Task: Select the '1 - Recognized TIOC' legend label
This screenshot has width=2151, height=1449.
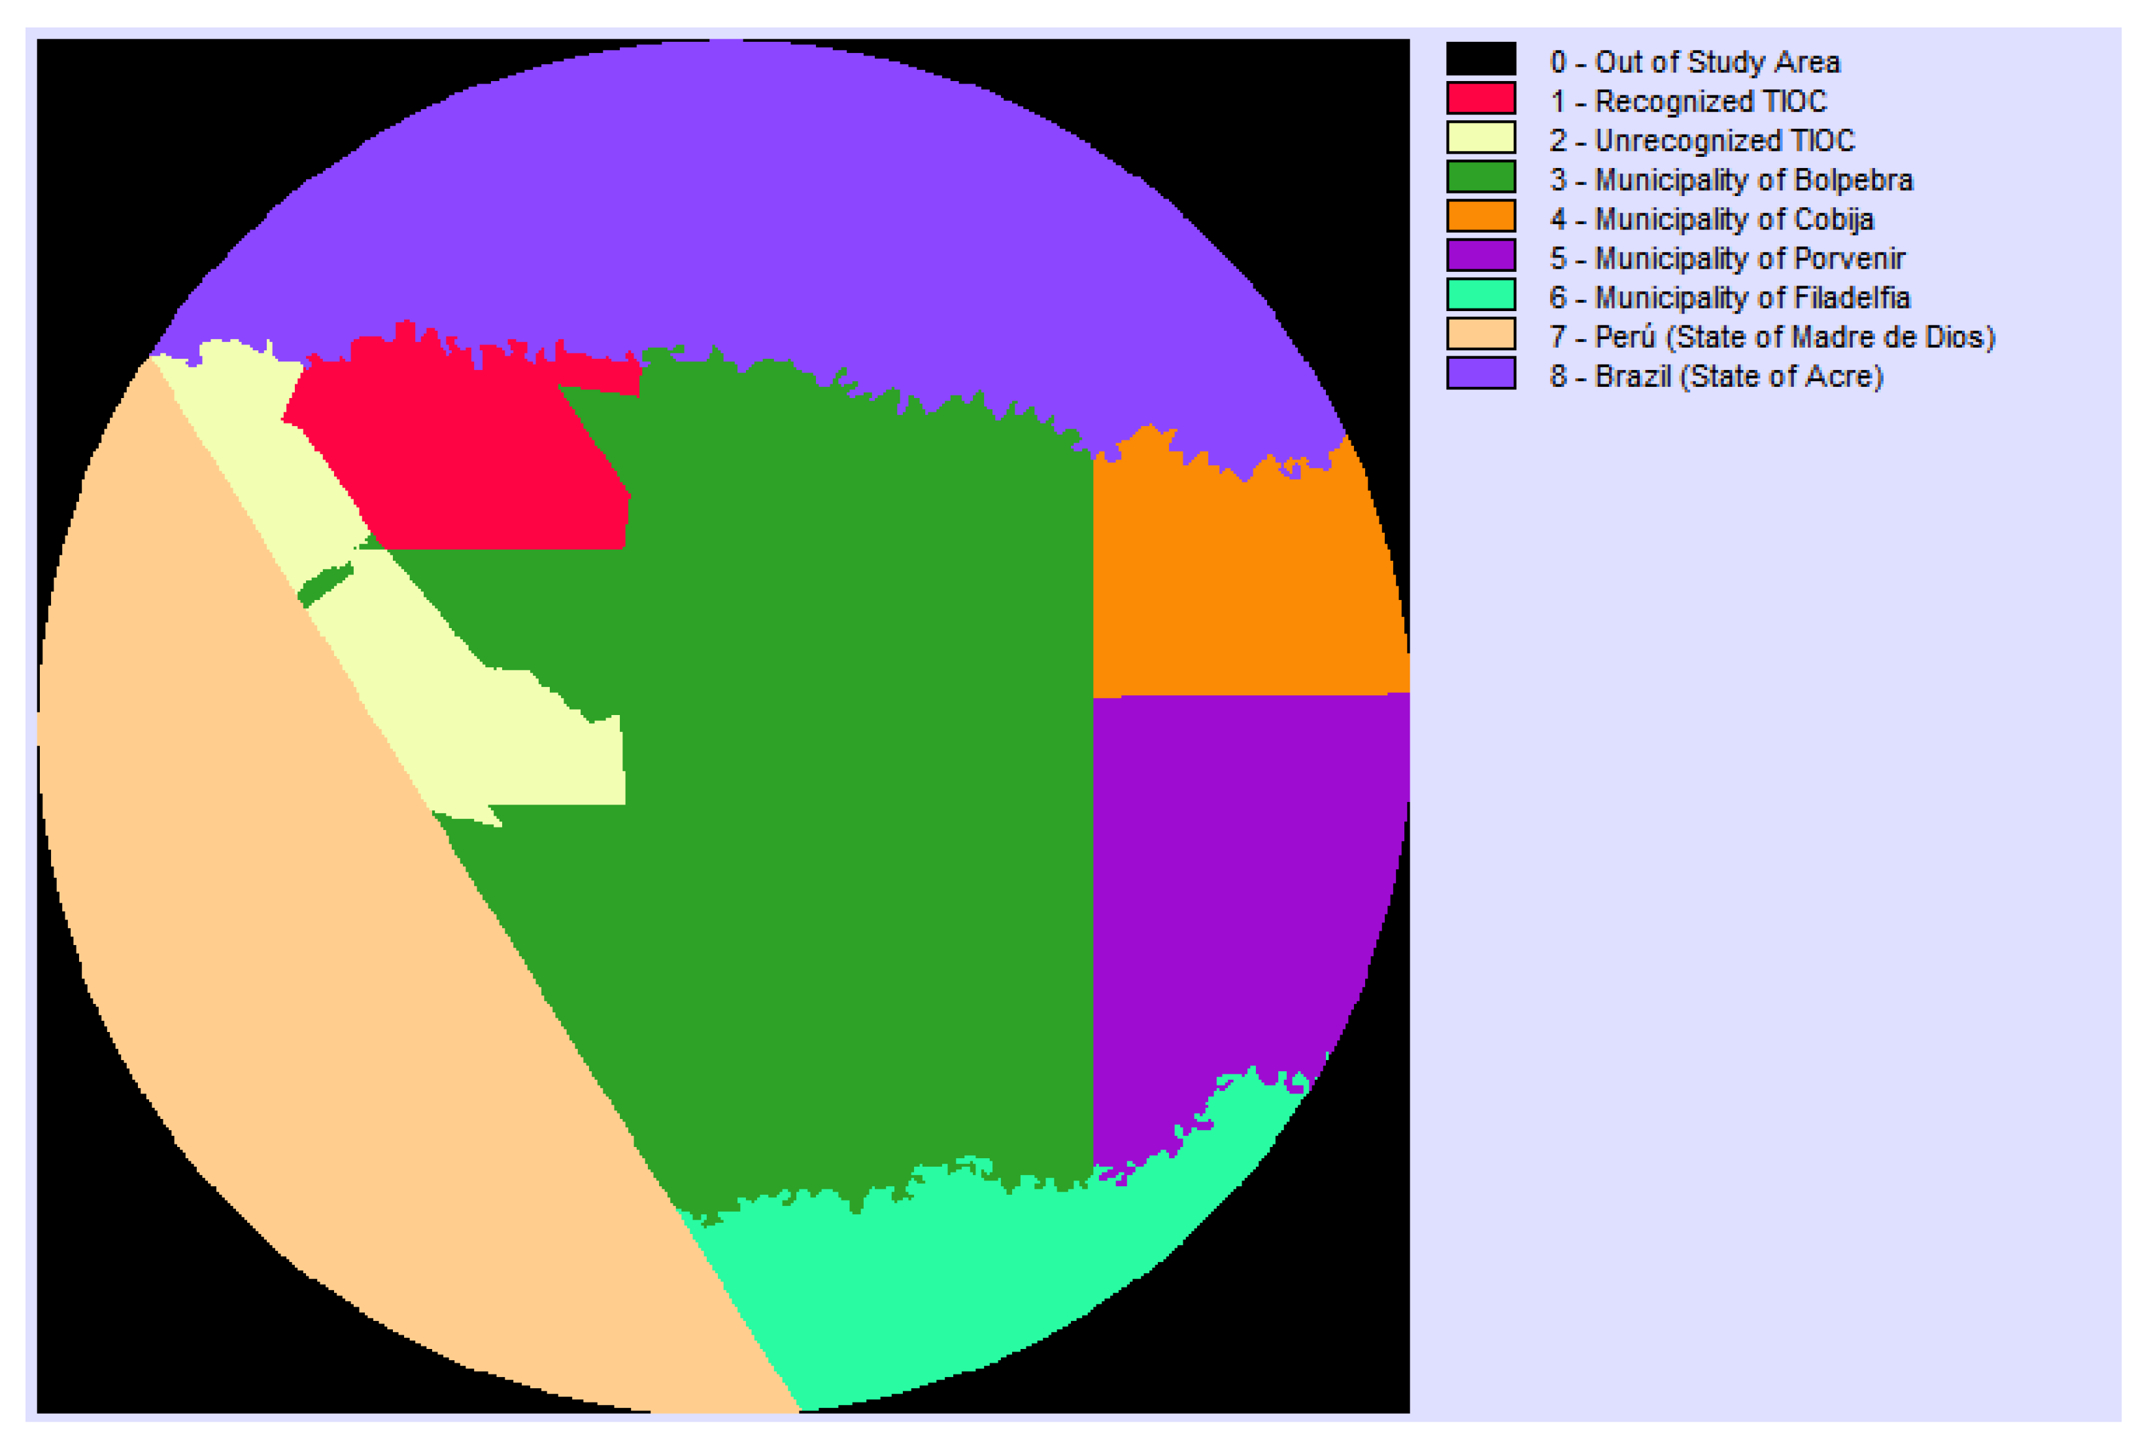Action: tap(1688, 101)
